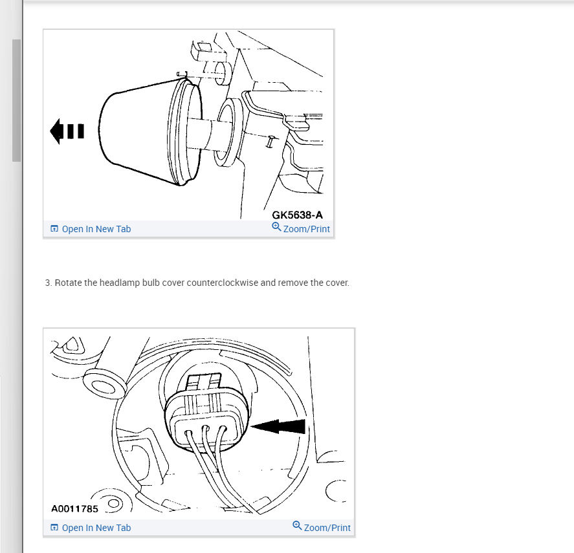
Task: Click new-tab icon under bulb cover image
Action: click(x=54, y=229)
